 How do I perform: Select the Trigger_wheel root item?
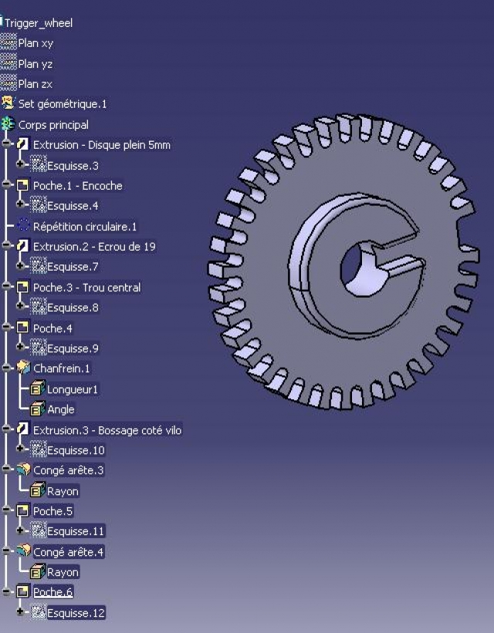click(x=39, y=23)
